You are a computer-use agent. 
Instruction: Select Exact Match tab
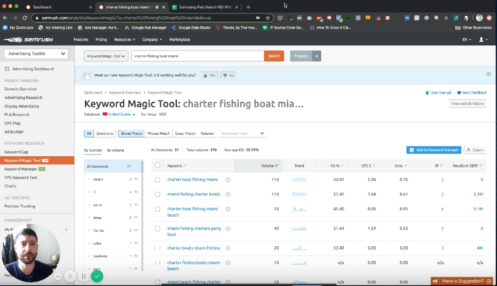(185, 133)
